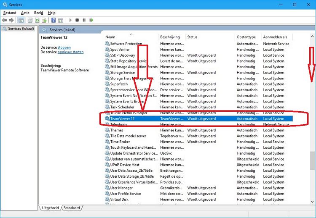
Task: Click the vertical scrollbar thumb
Action: (312, 161)
